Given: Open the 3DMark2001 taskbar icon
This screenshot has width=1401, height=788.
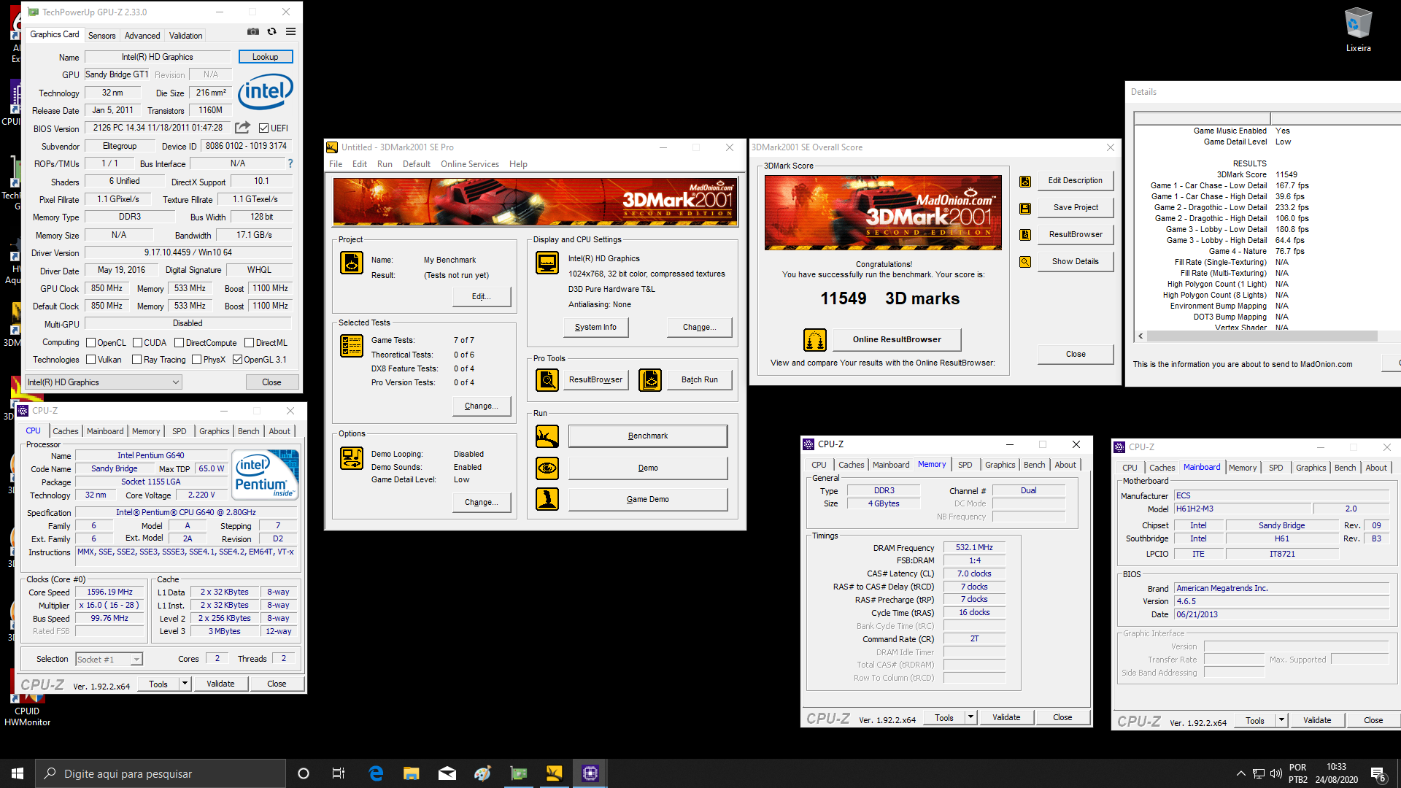Looking at the screenshot, I should click(x=555, y=773).
